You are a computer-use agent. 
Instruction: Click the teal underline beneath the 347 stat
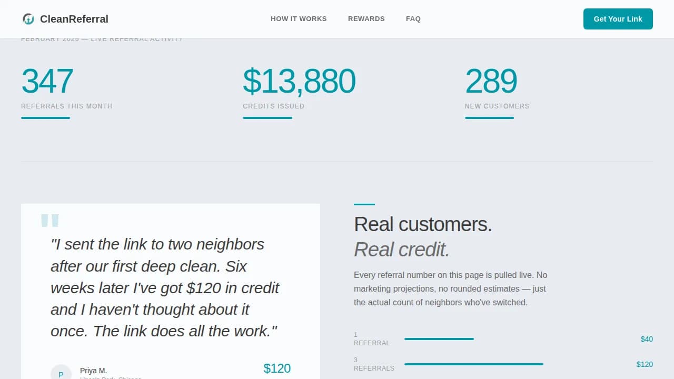tap(45, 118)
